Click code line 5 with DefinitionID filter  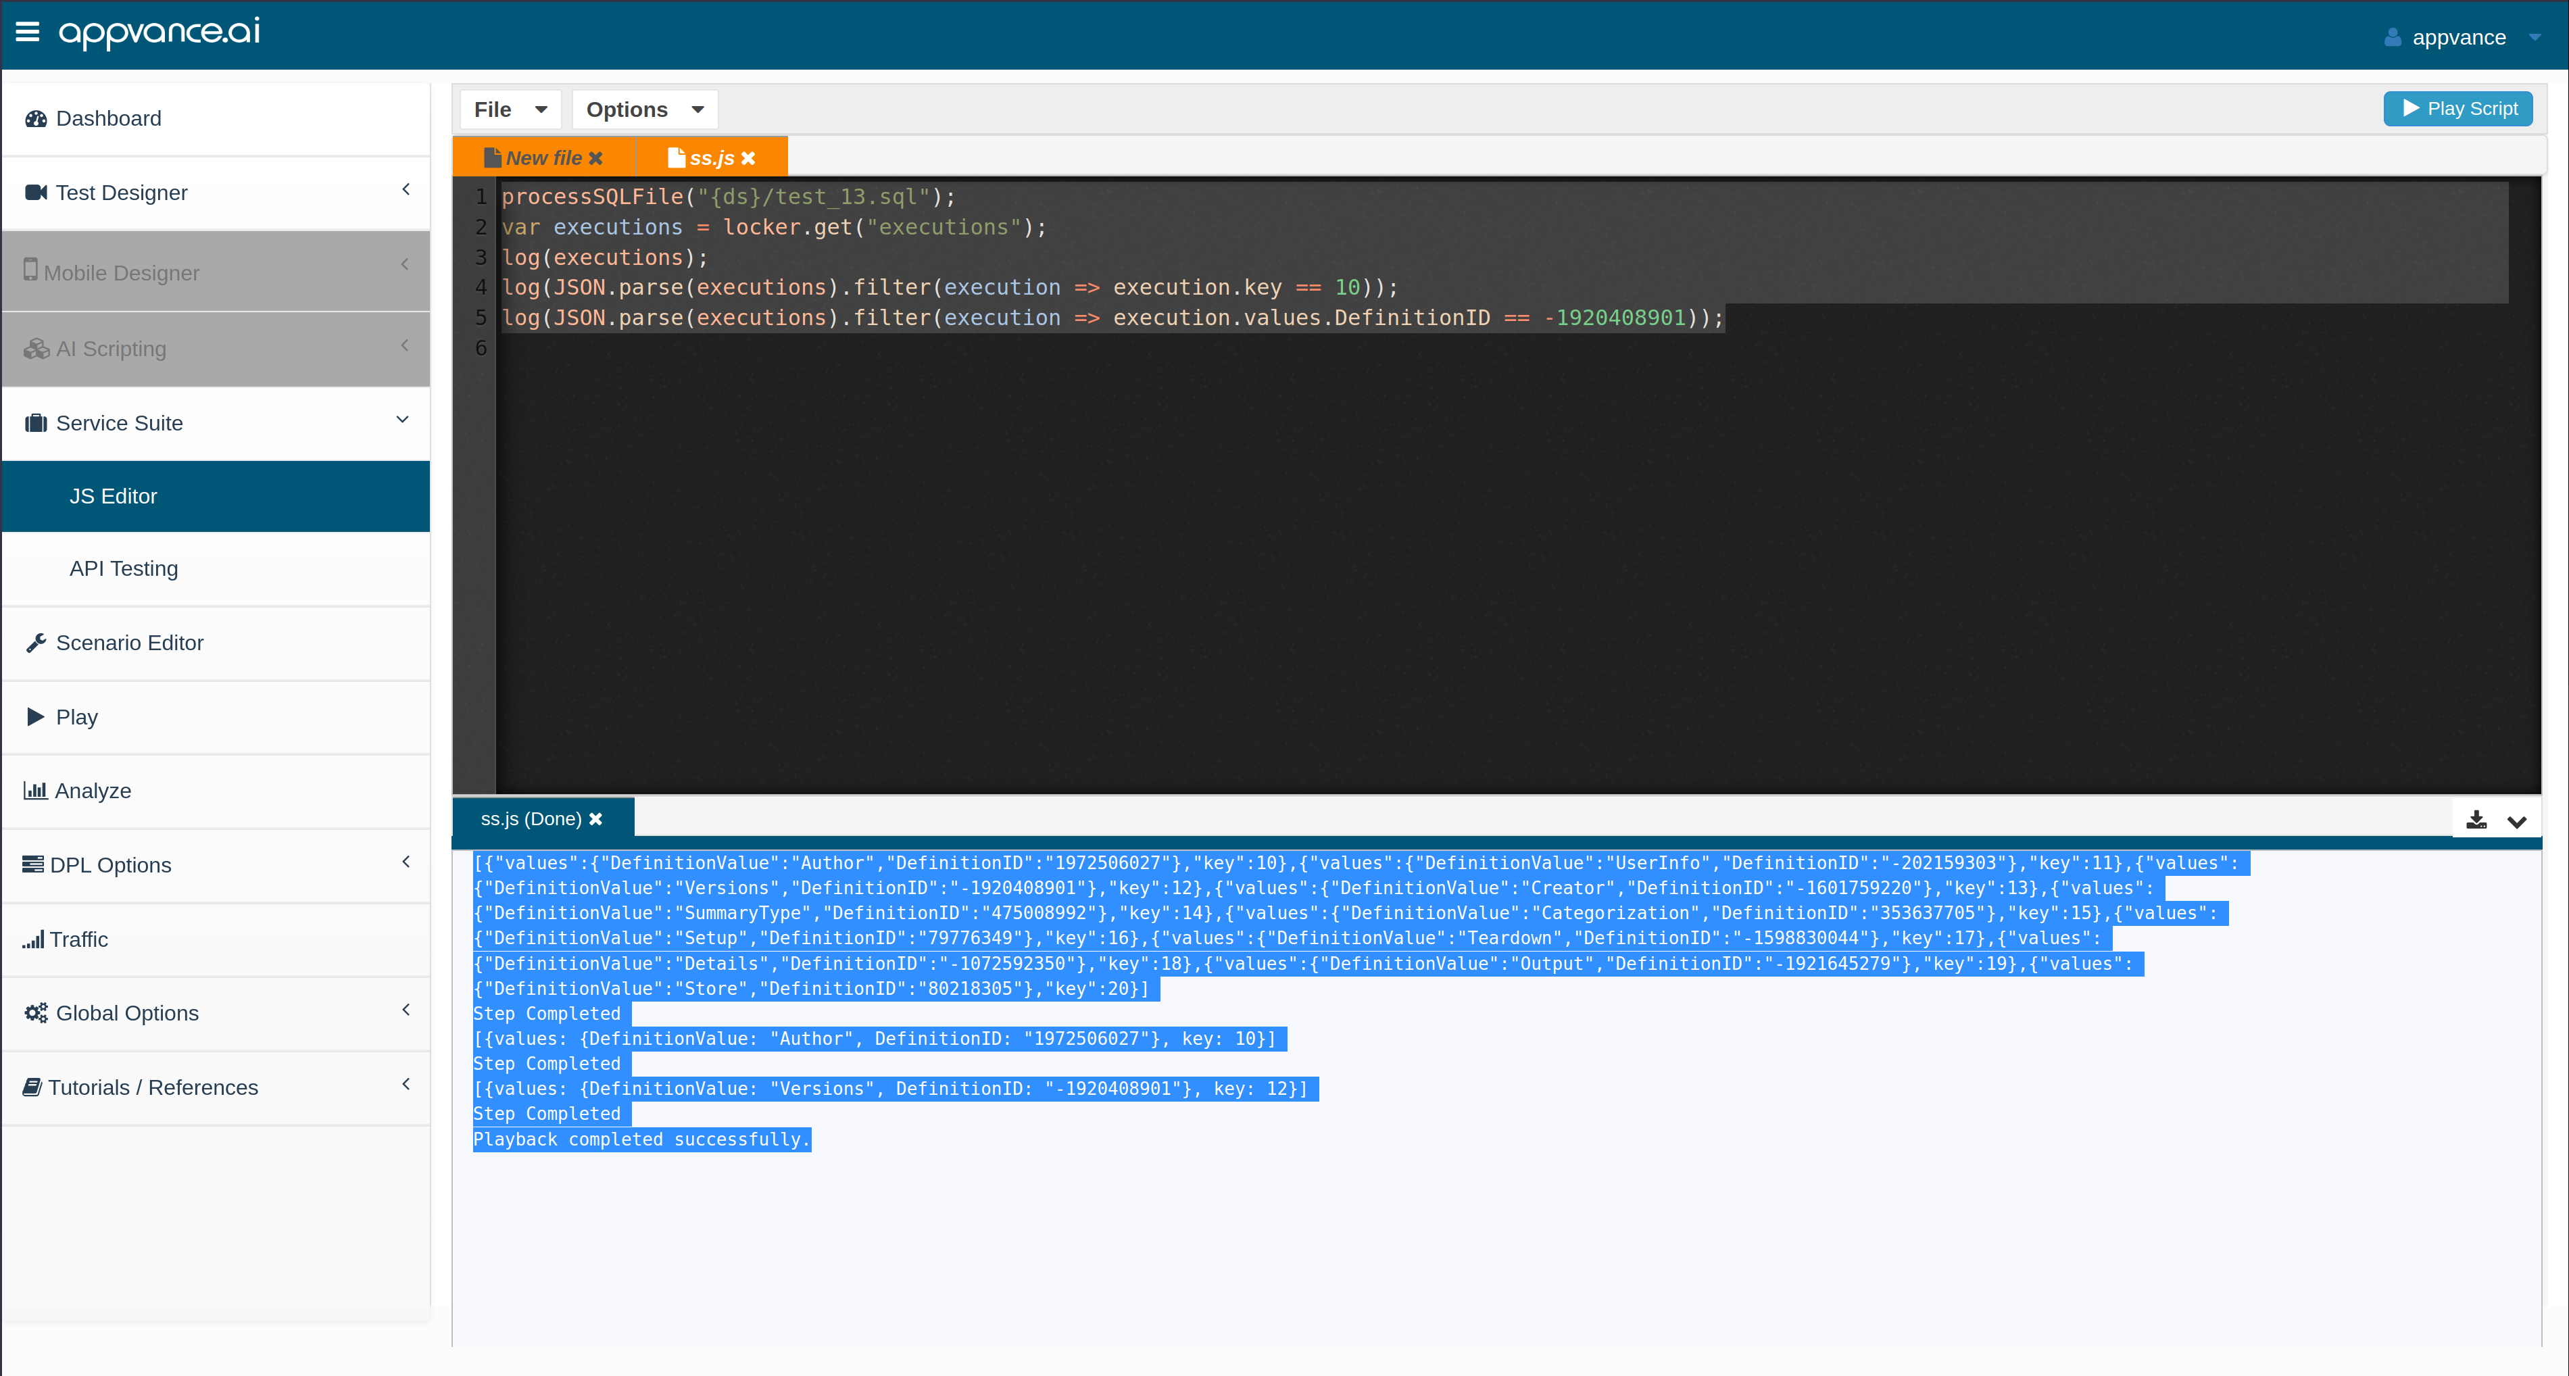pyautogui.click(x=1112, y=318)
